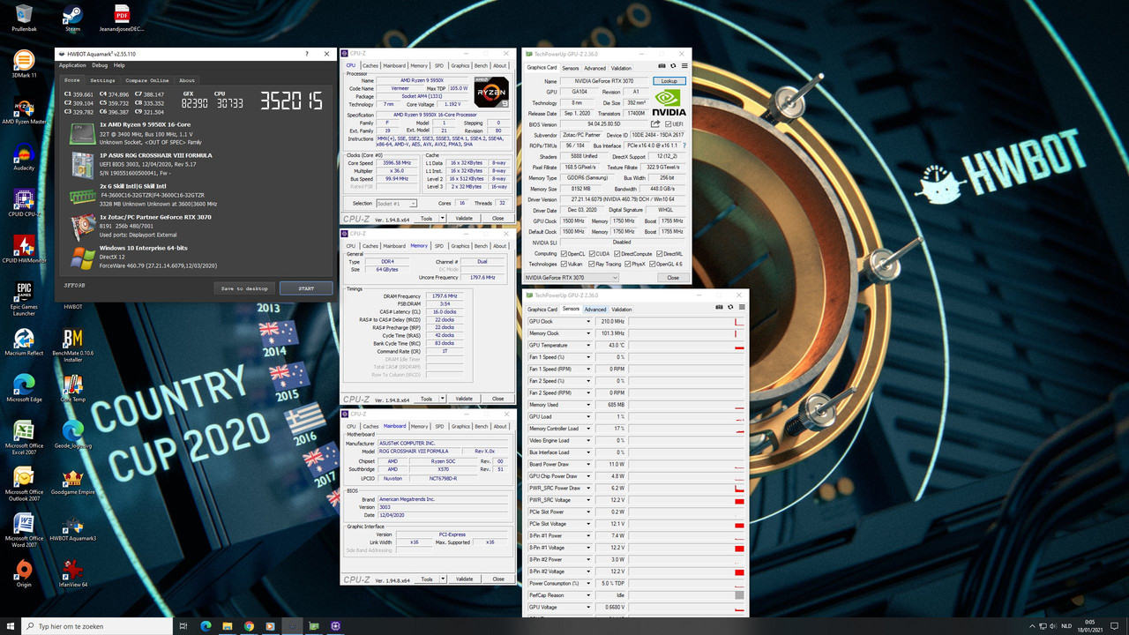
Task: Click bus interface question mark in GPU-Z
Action: (x=683, y=146)
